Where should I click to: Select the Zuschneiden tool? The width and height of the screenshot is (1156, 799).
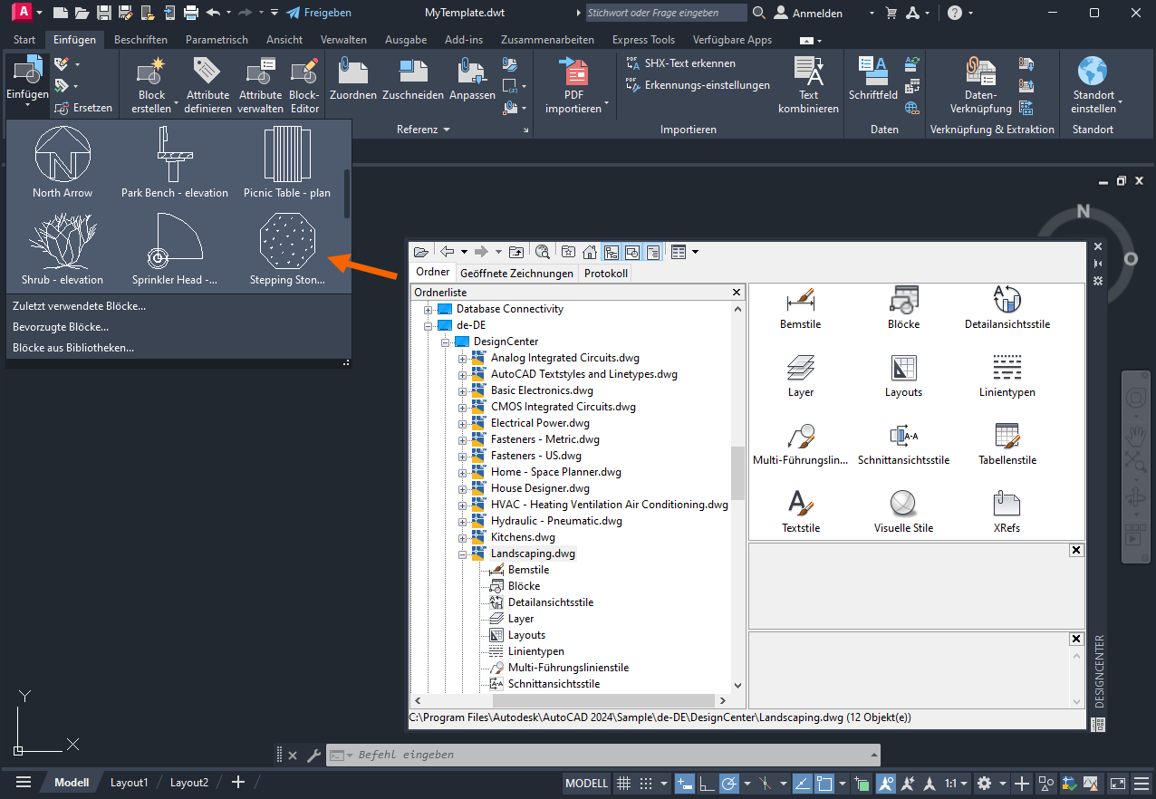413,79
